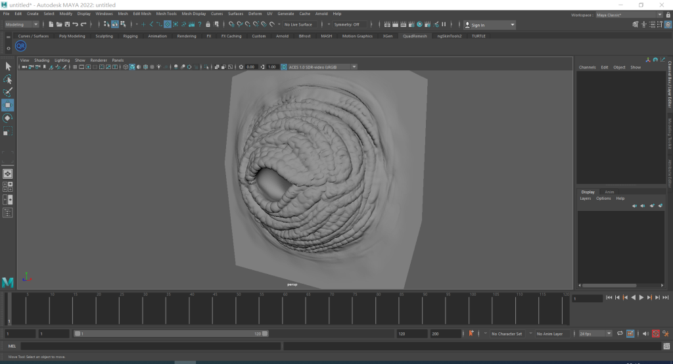Click the Undo arrow icon
The image size is (673, 364).
coord(75,24)
